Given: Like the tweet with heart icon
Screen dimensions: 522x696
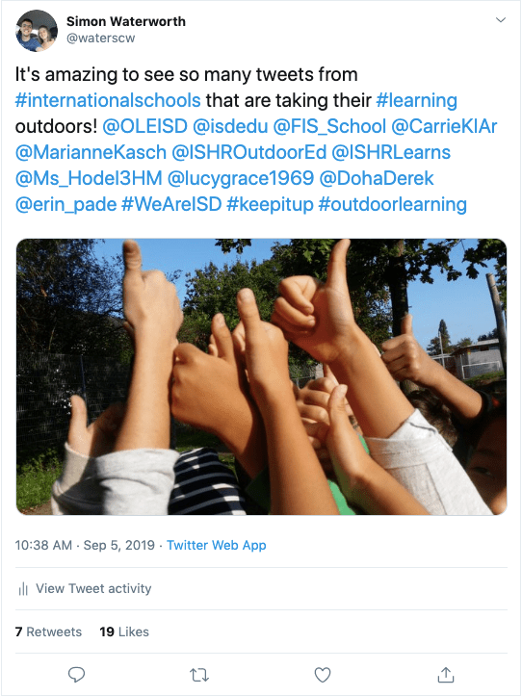Looking at the screenshot, I should point(323,675).
